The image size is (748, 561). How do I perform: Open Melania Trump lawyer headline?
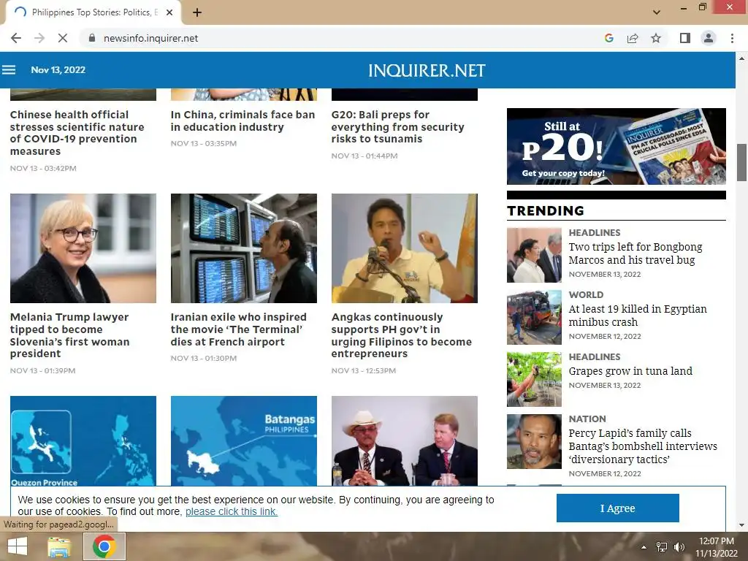(70, 335)
